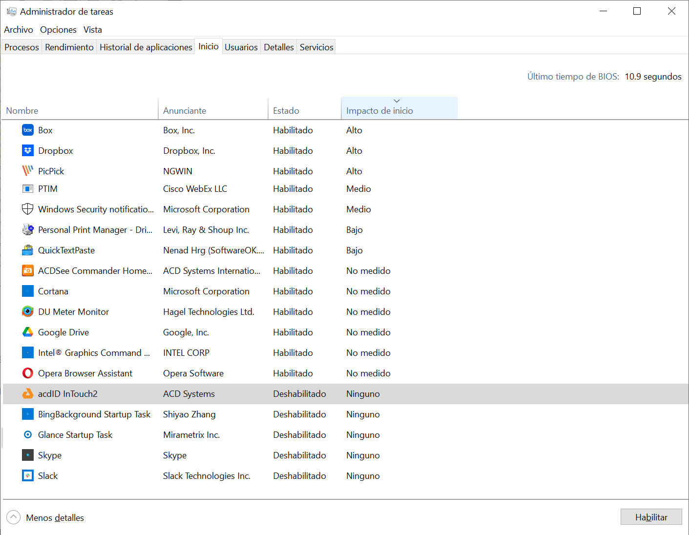
Task: Open the Detalles tab
Action: point(279,47)
